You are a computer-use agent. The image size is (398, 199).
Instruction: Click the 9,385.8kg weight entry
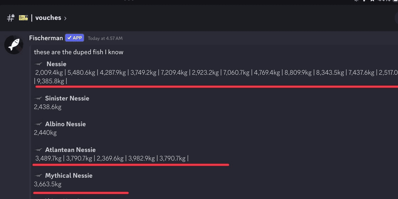tap(50, 81)
